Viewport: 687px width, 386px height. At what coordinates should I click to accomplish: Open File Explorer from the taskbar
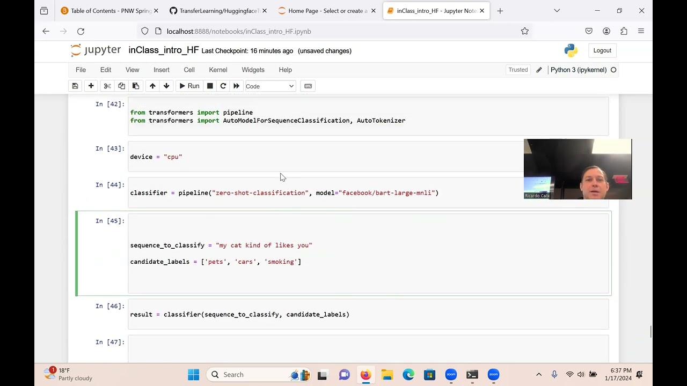386,375
